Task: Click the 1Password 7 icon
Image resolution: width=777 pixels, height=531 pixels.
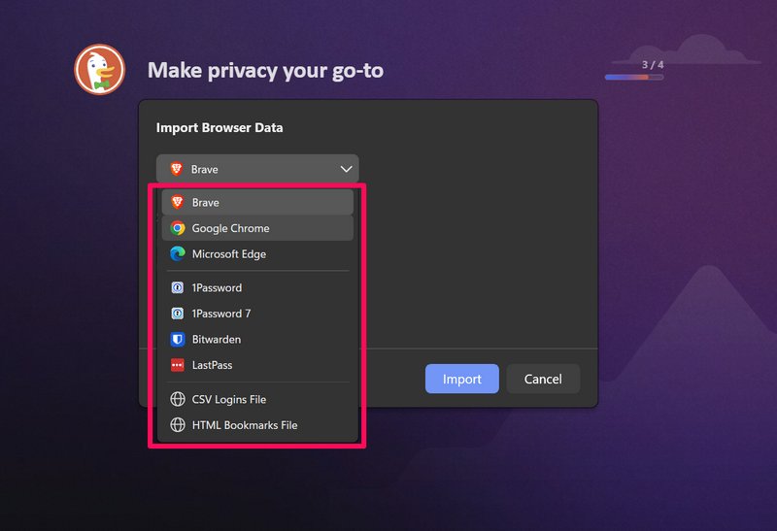Action: coord(178,314)
